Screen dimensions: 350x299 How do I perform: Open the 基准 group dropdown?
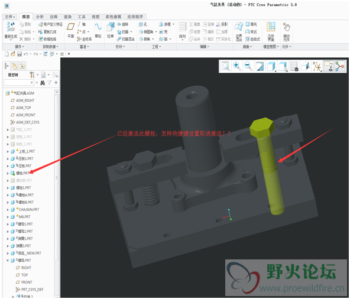(x=85, y=47)
